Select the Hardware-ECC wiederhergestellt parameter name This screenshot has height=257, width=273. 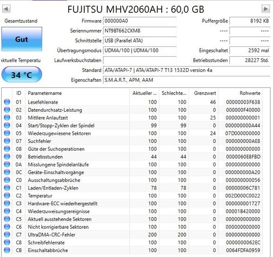(63, 204)
